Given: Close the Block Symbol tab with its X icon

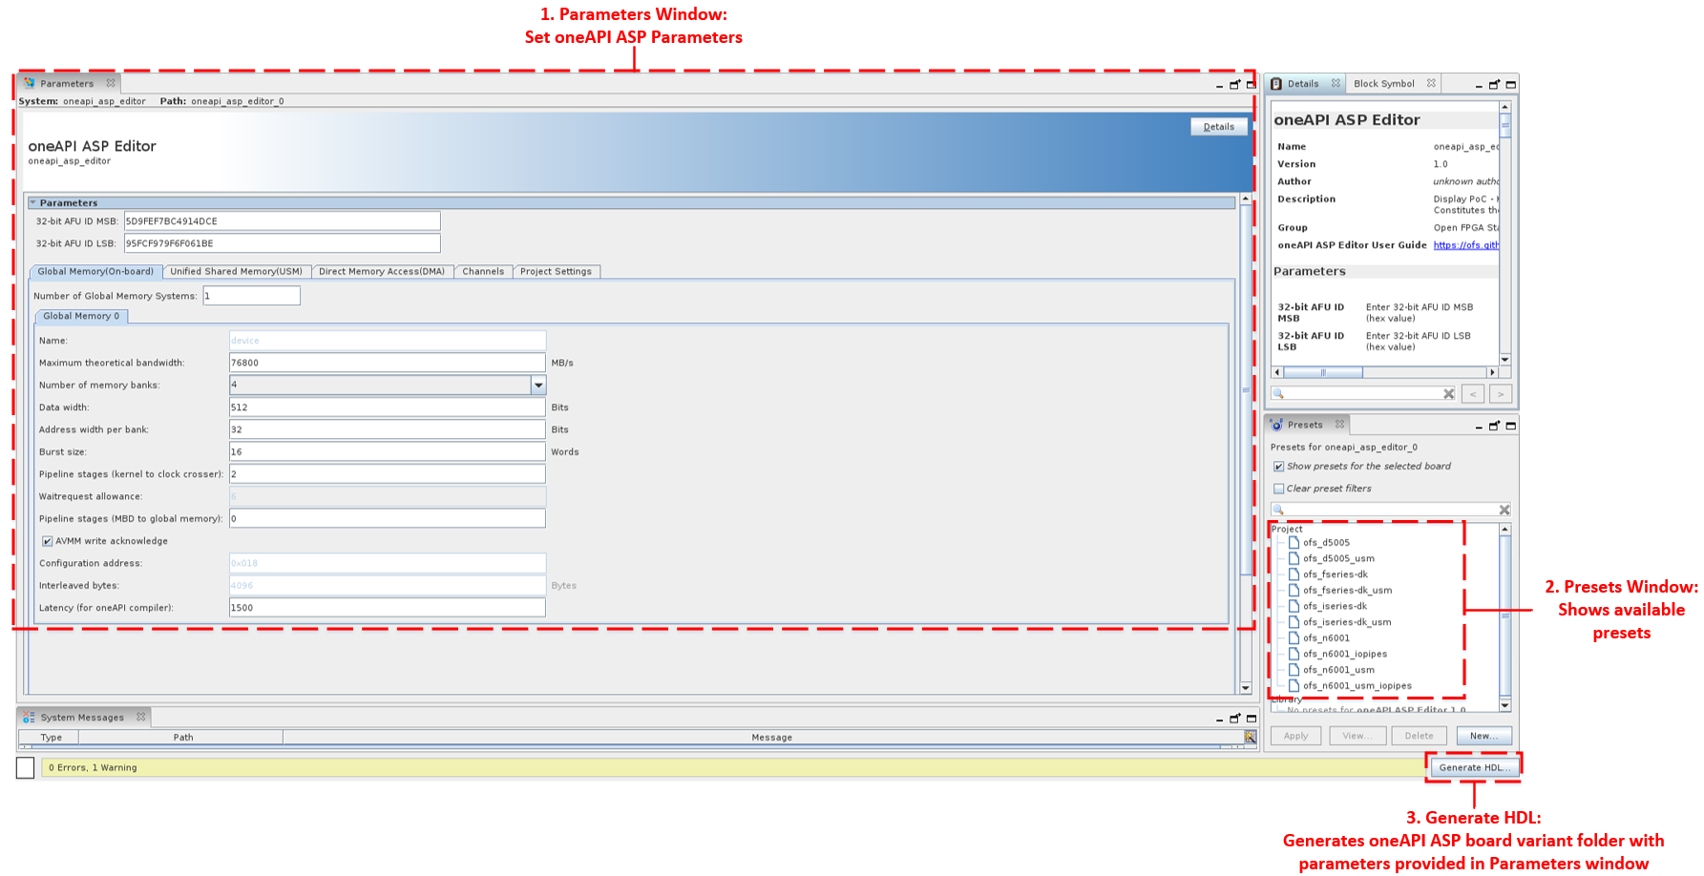Looking at the screenshot, I should point(1431,84).
